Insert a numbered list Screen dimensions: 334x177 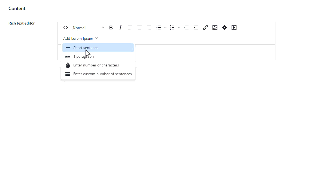[x=172, y=28]
